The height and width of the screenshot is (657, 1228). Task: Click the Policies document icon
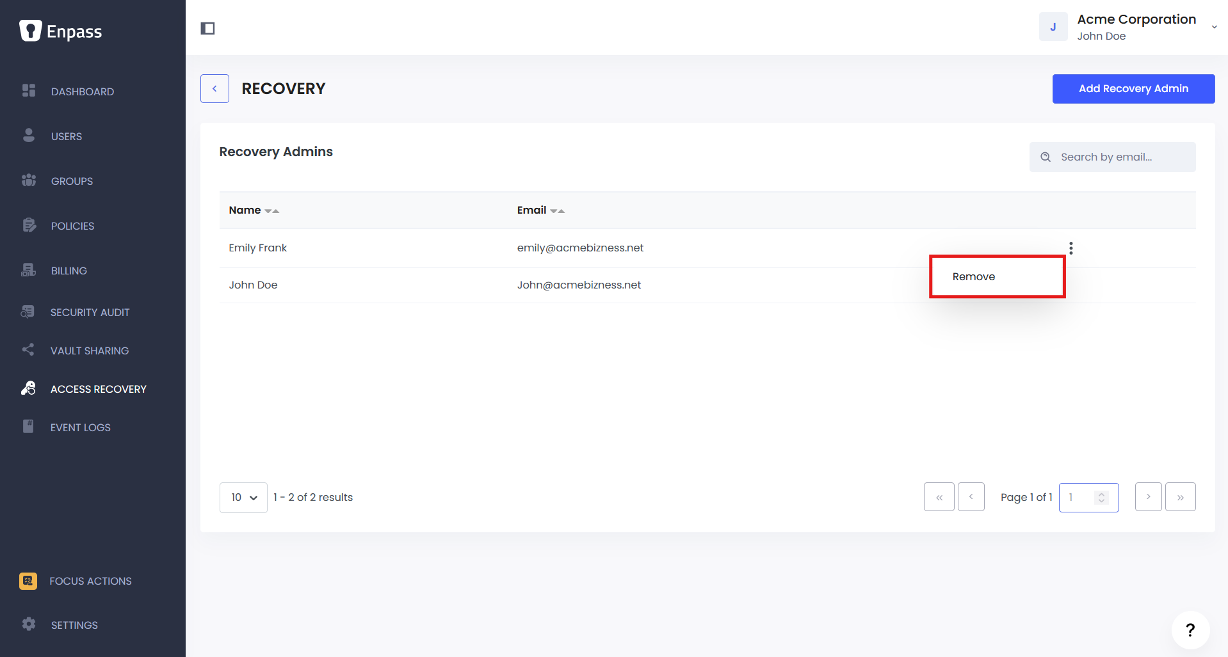click(x=29, y=225)
